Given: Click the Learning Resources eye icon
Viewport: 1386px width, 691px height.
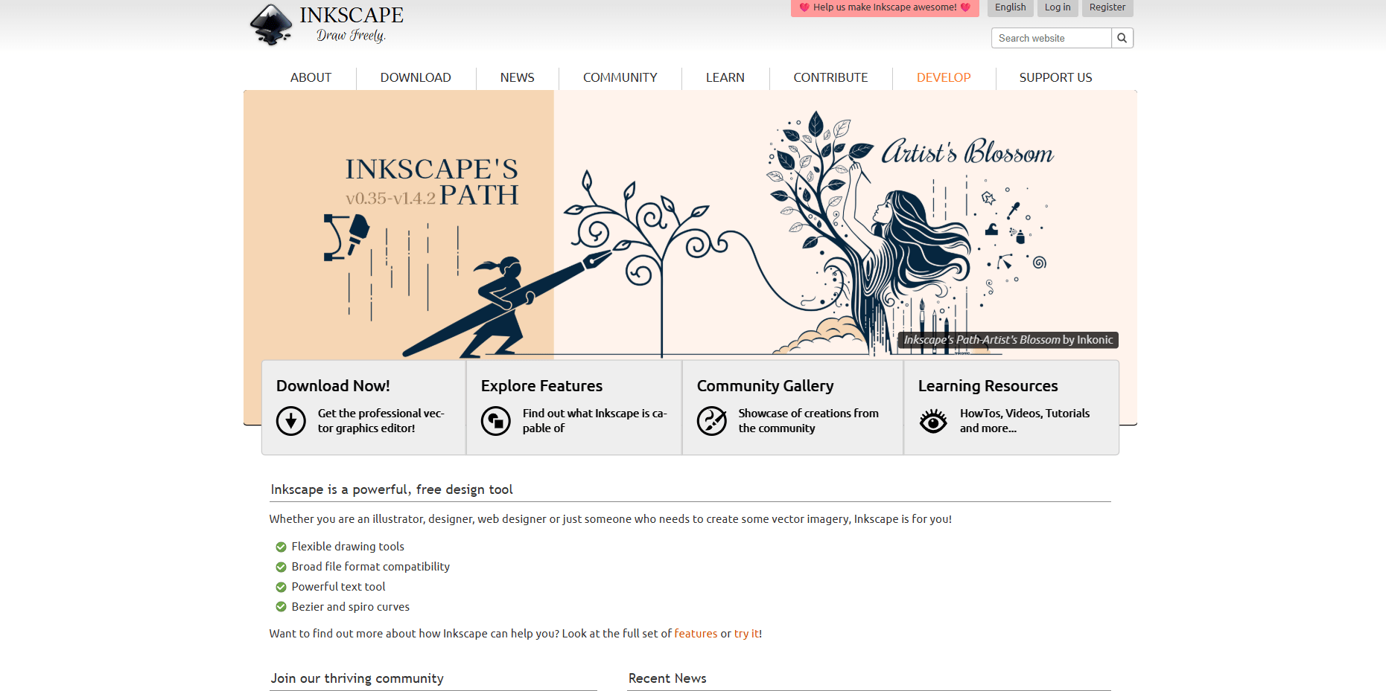Looking at the screenshot, I should pos(933,421).
